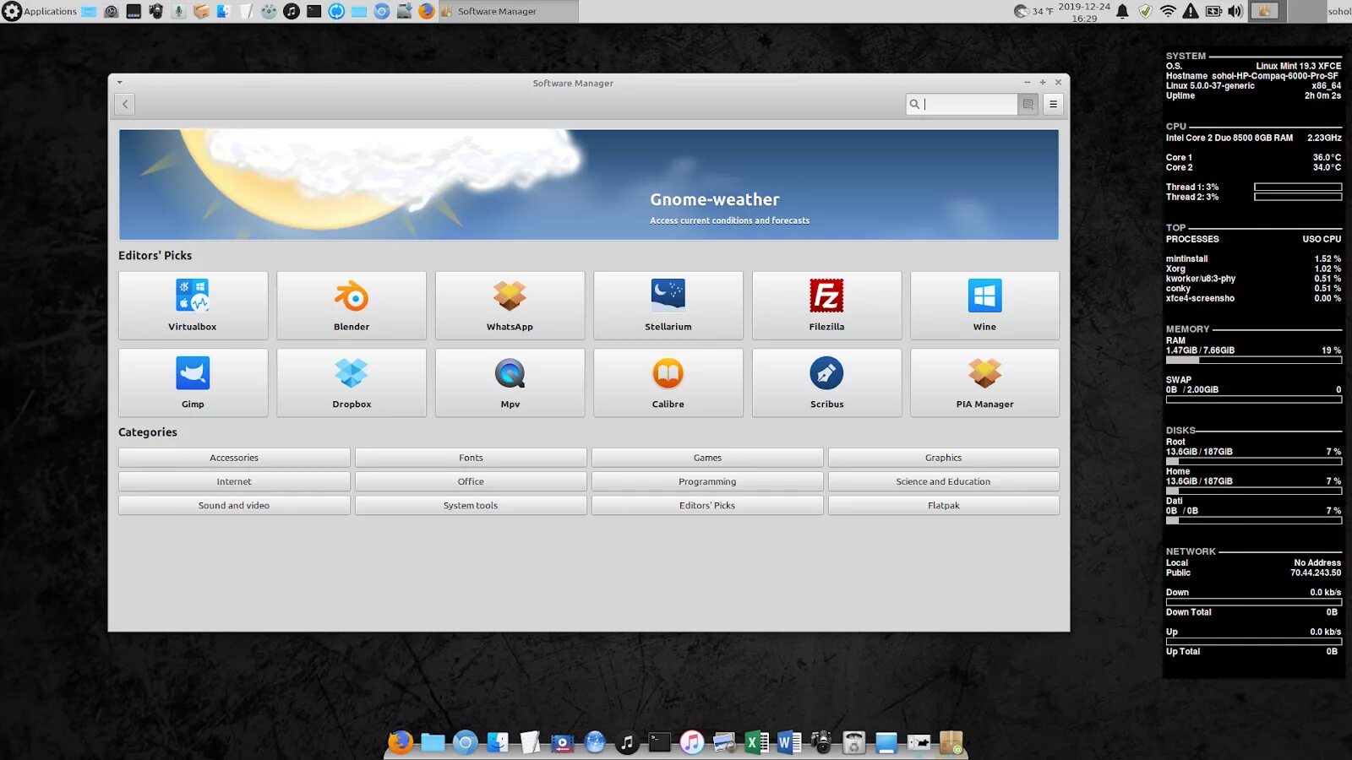Open the Applications menu in the panel
The height and width of the screenshot is (760, 1352).
pyautogui.click(x=40, y=11)
